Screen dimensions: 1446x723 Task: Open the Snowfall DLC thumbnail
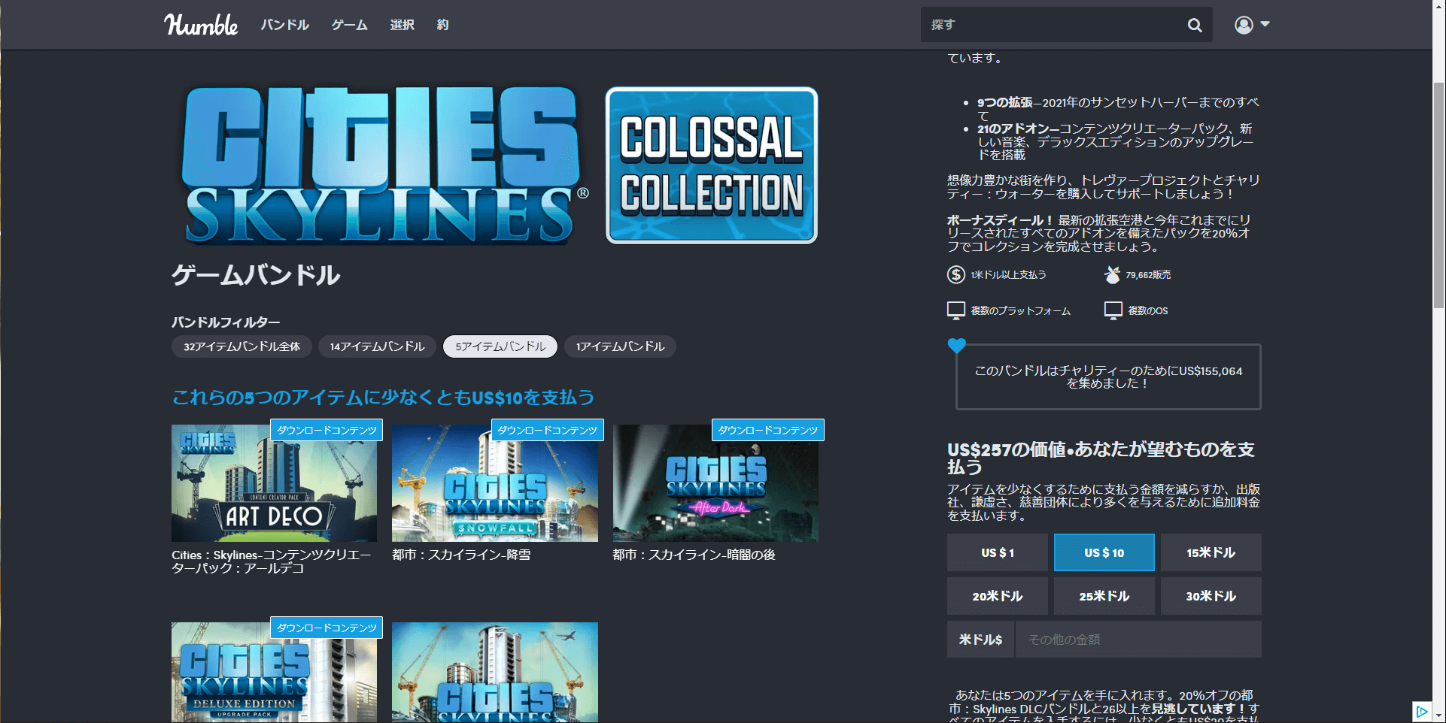coord(495,483)
